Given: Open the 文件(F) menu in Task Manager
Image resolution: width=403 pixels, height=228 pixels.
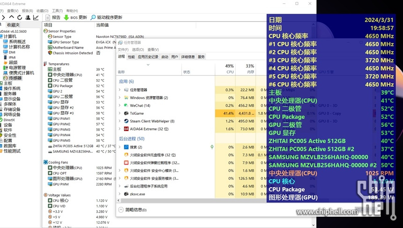Looking at the screenshot, I should (123, 50).
